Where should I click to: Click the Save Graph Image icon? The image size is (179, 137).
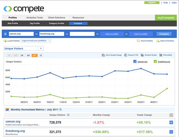103,55
